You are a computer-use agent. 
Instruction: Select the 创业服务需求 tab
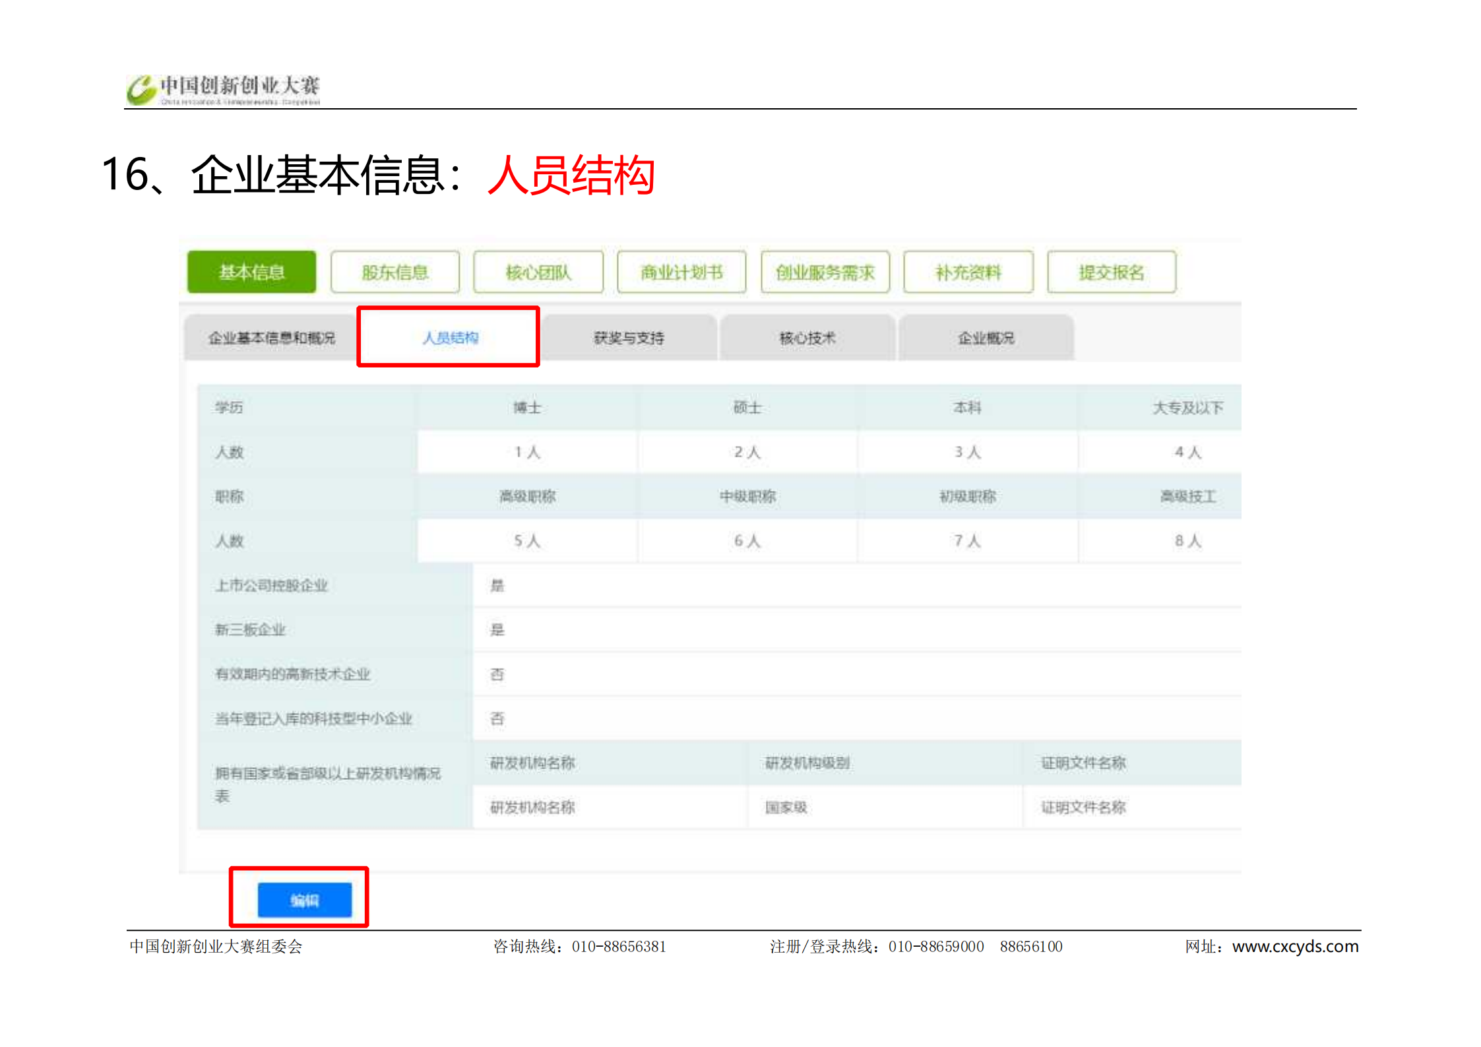(x=825, y=272)
